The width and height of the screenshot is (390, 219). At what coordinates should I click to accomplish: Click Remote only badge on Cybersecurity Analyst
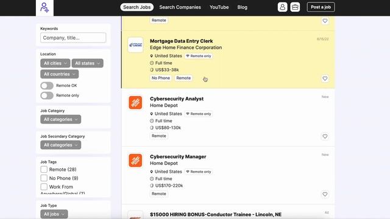pyautogui.click(x=199, y=114)
